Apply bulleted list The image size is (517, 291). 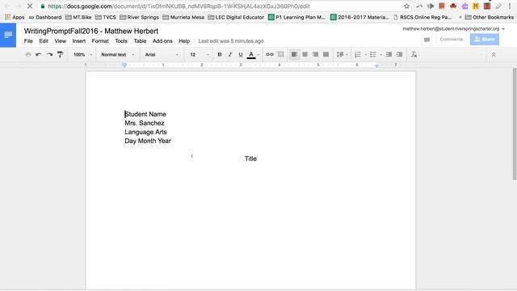click(x=373, y=55)
